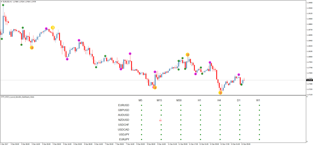This screenshot has width=313, height=146.
Task: Click the red alert icon for NZDUSD M15
Action: 161,120
